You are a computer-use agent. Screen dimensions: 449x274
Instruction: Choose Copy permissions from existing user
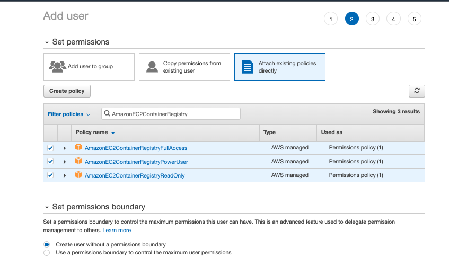click(184, 67)
